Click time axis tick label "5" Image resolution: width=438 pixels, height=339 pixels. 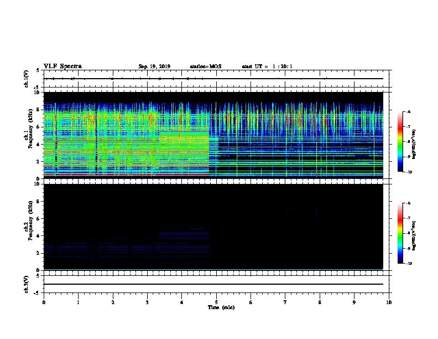pos(216,302)
